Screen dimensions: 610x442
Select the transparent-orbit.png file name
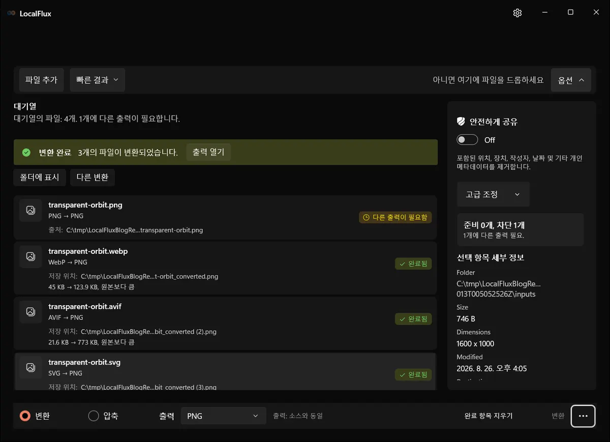pyautogui.click(x=85, y=205)
